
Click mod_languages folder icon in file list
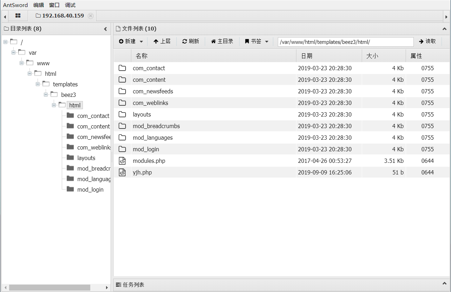pyautogui.click(x=122, y=138)
